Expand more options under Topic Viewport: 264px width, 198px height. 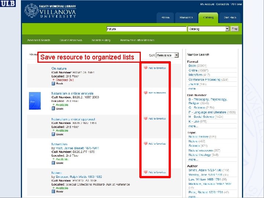[193, 159]
